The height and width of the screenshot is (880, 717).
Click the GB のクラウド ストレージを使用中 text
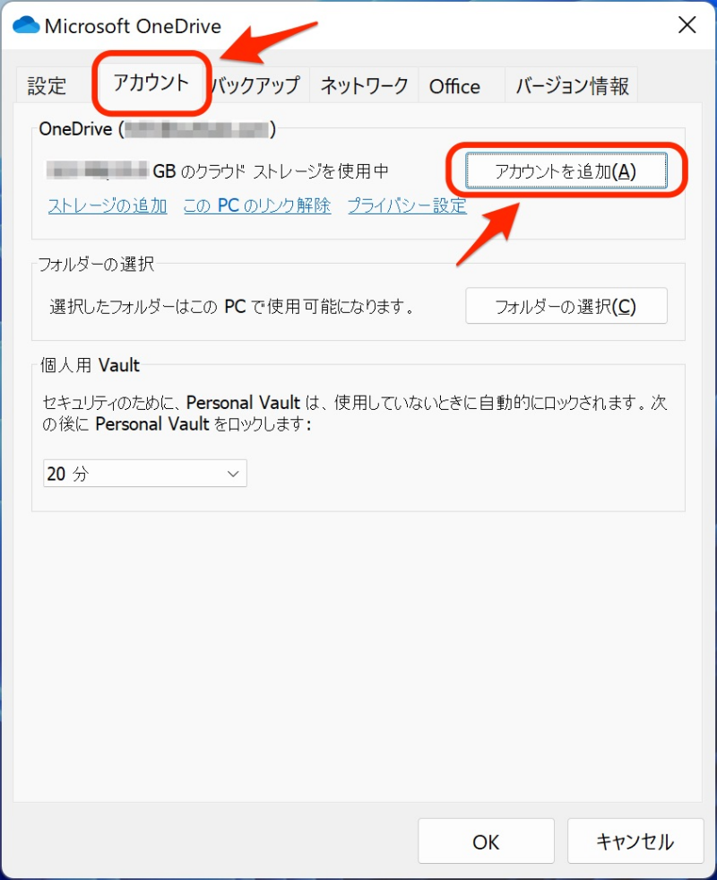point(270,170)
